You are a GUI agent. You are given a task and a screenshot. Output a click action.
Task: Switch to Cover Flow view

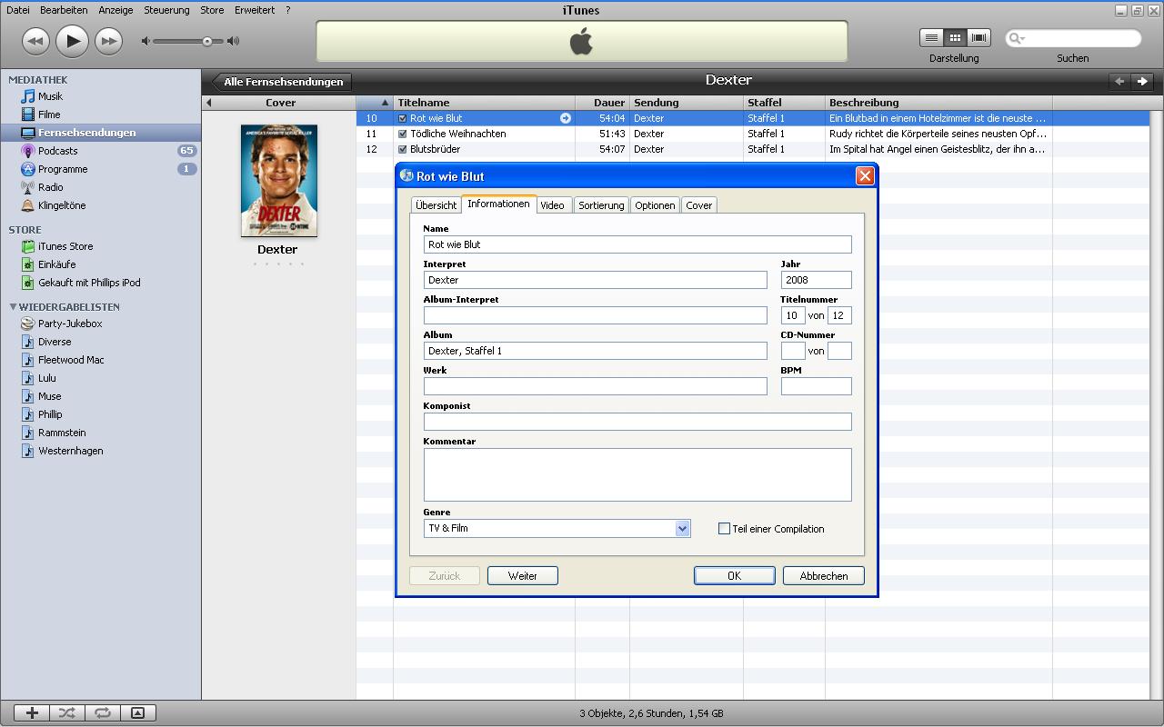click(x=978, y=37)
